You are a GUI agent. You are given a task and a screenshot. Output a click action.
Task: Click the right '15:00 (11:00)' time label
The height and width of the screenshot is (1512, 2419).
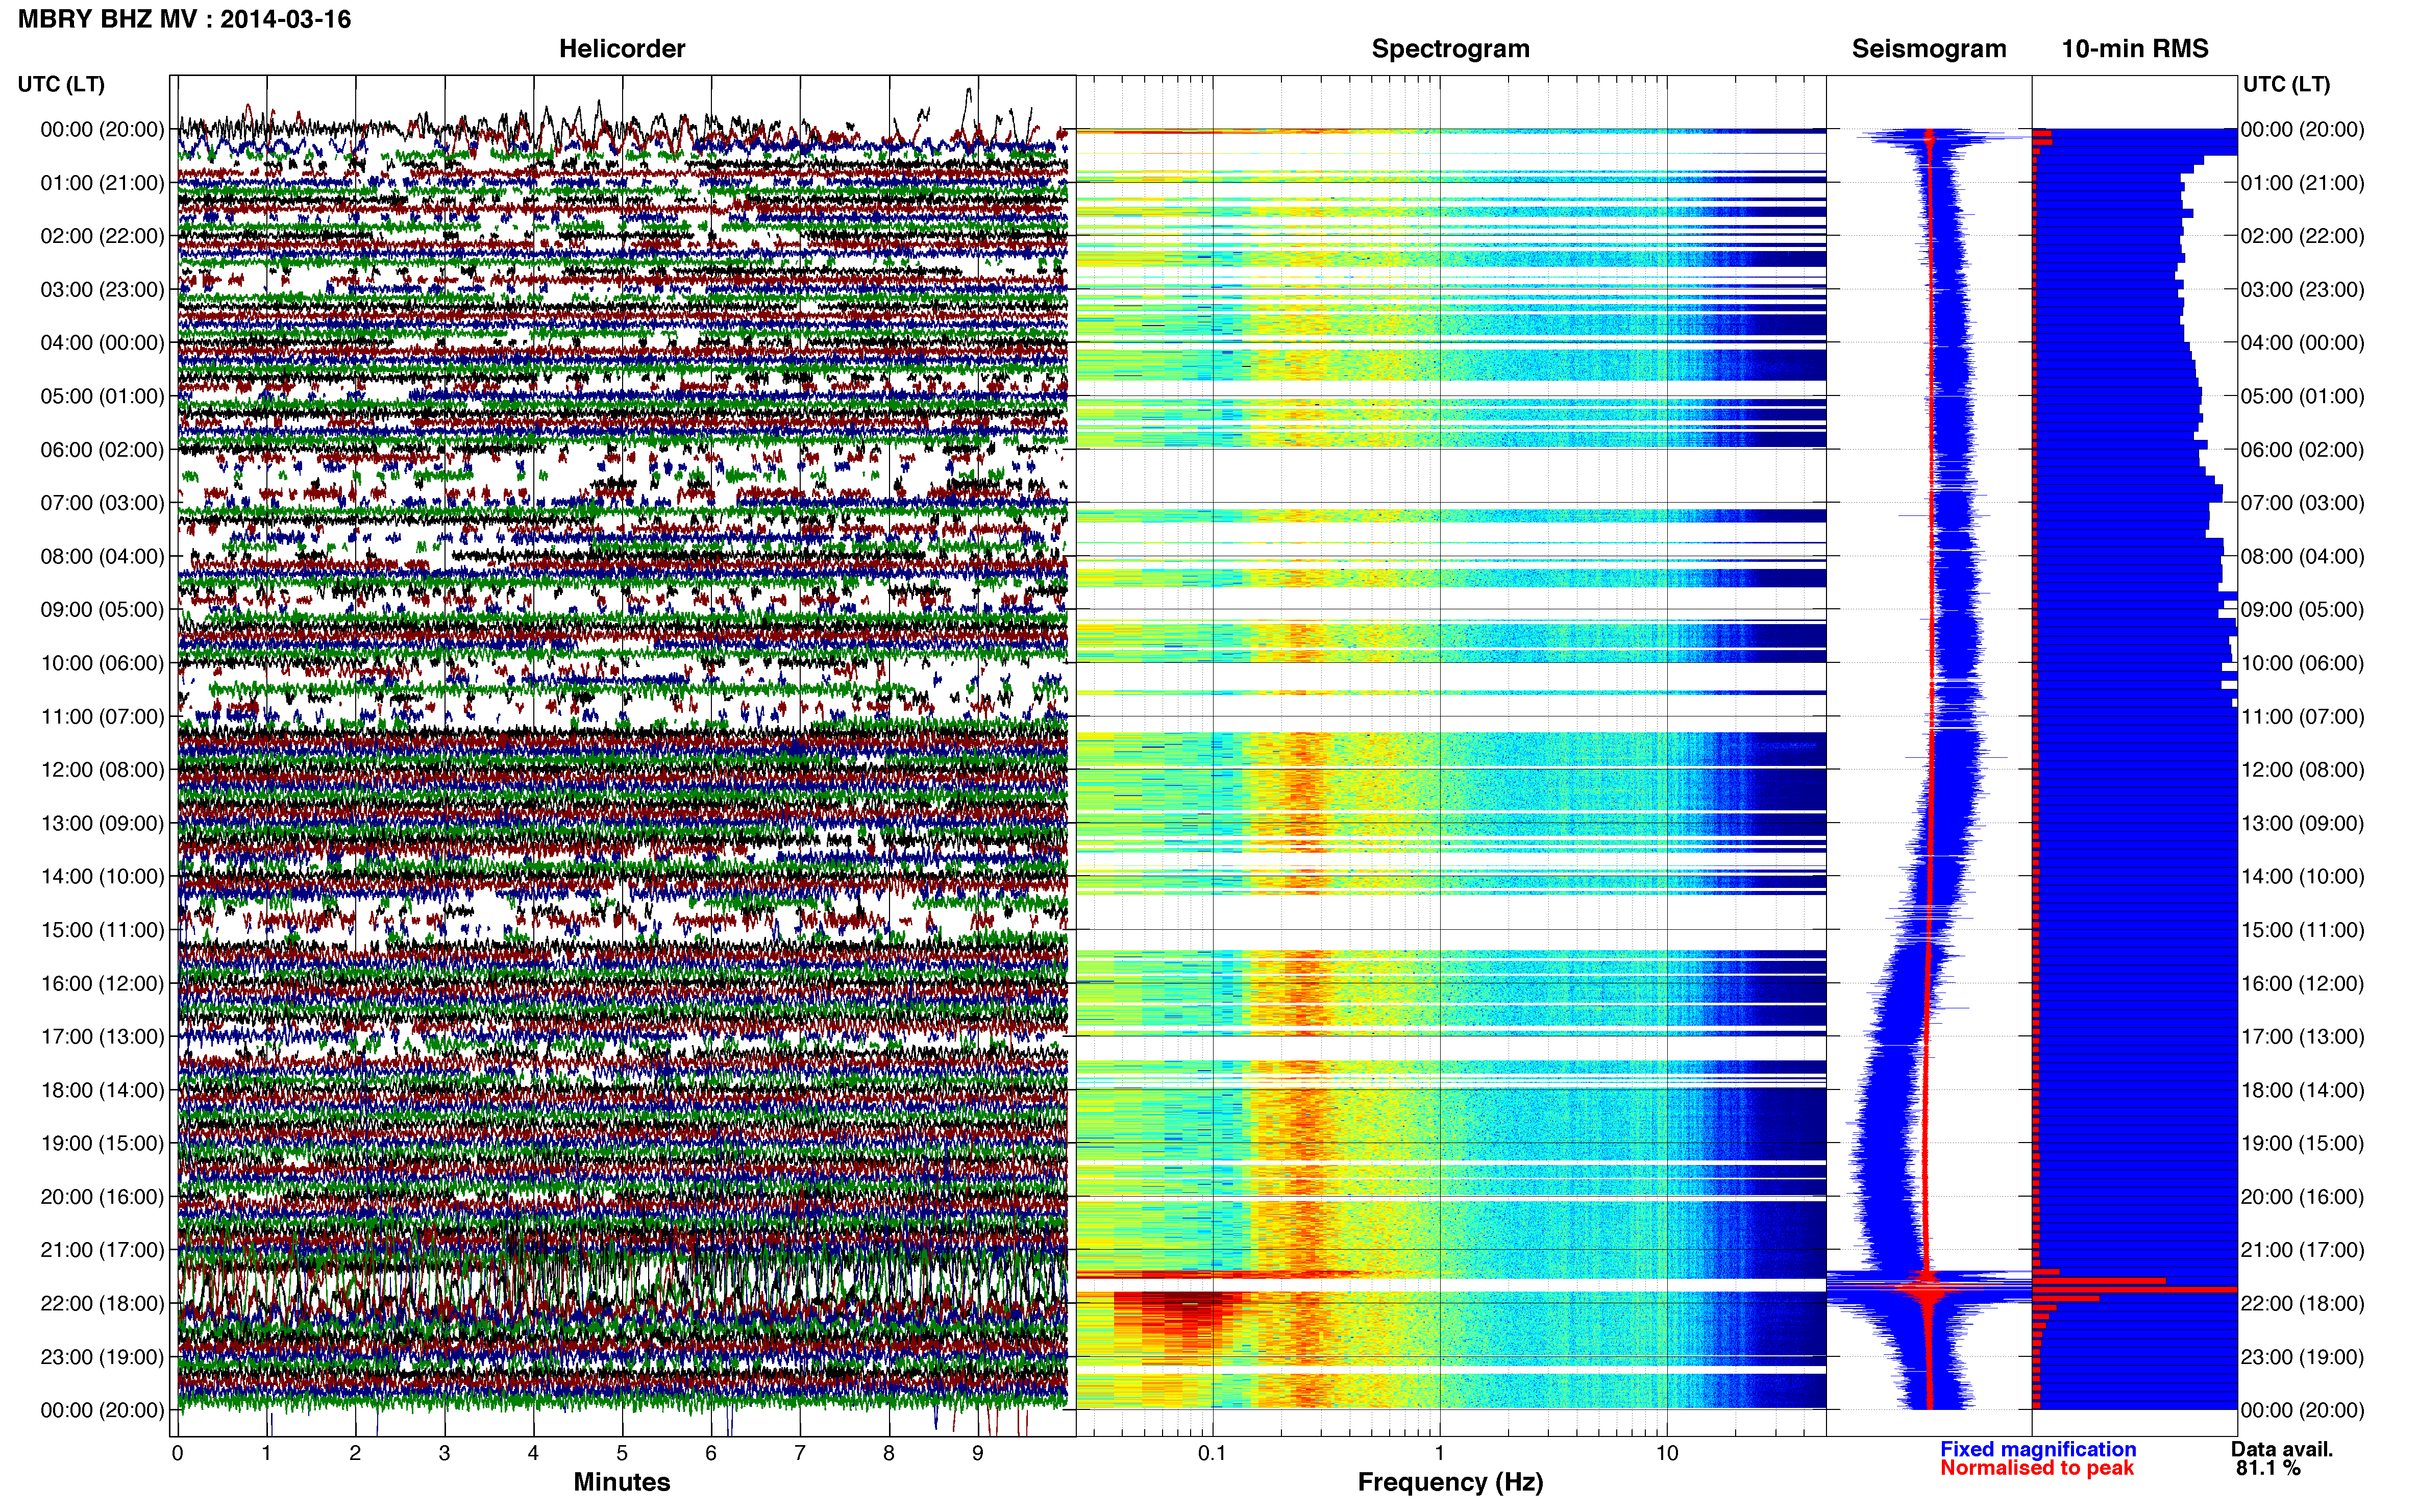[x=2303, y=930]
